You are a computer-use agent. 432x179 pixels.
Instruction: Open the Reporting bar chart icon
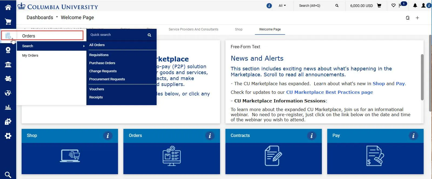point(8,107)
